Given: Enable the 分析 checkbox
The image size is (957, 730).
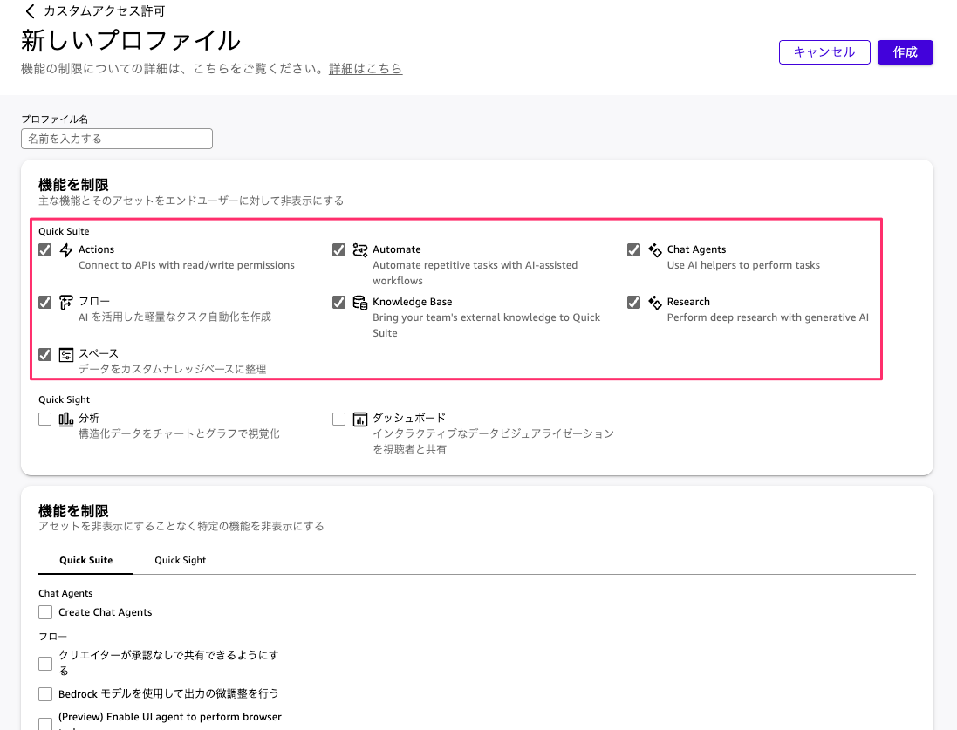Looking at the screenshot, I should coord(45,420).
